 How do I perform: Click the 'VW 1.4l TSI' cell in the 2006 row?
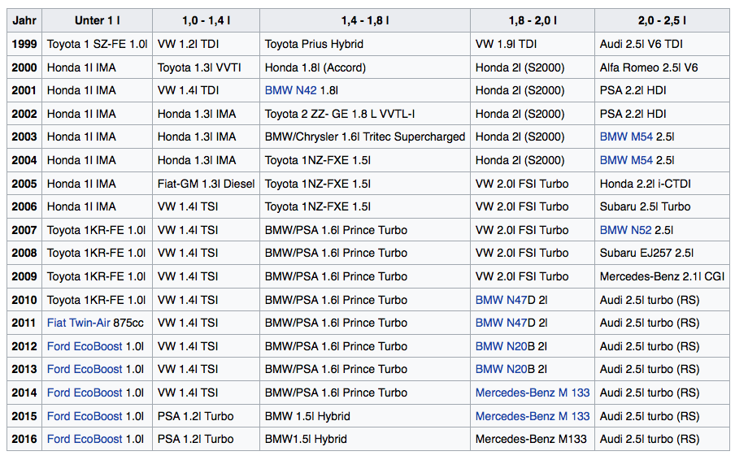click(x=207, y=206)
